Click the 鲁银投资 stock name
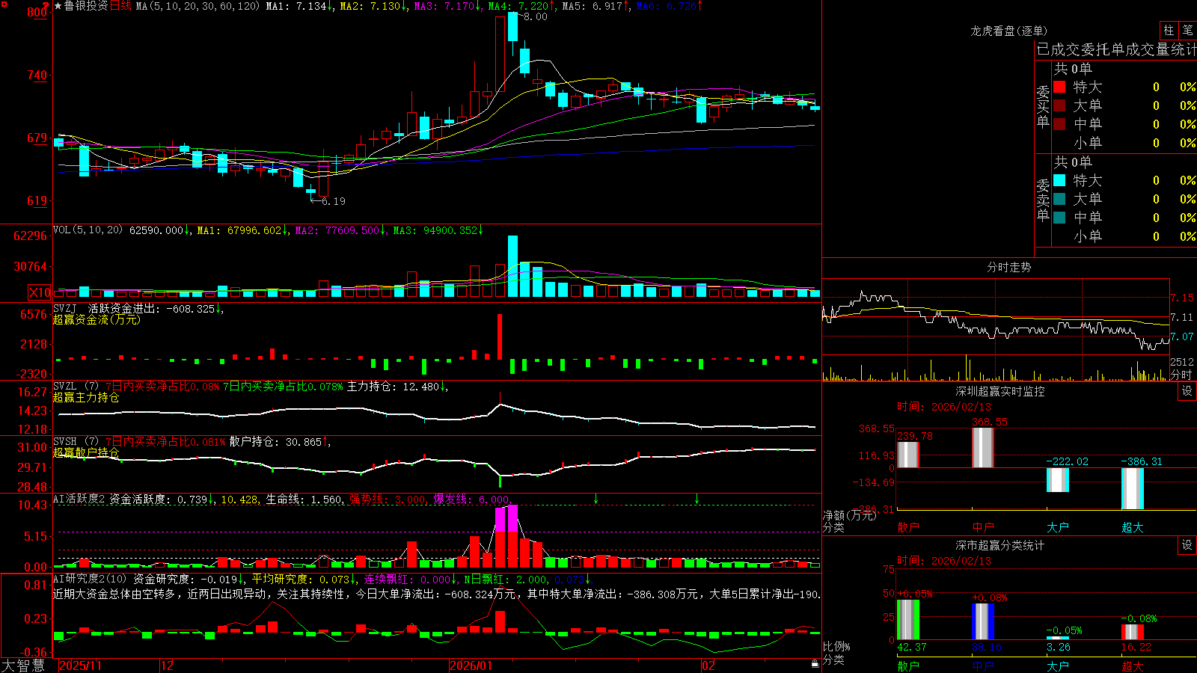Image resolution: width=1197 pixels, height=673 pixels. point(86,6)
